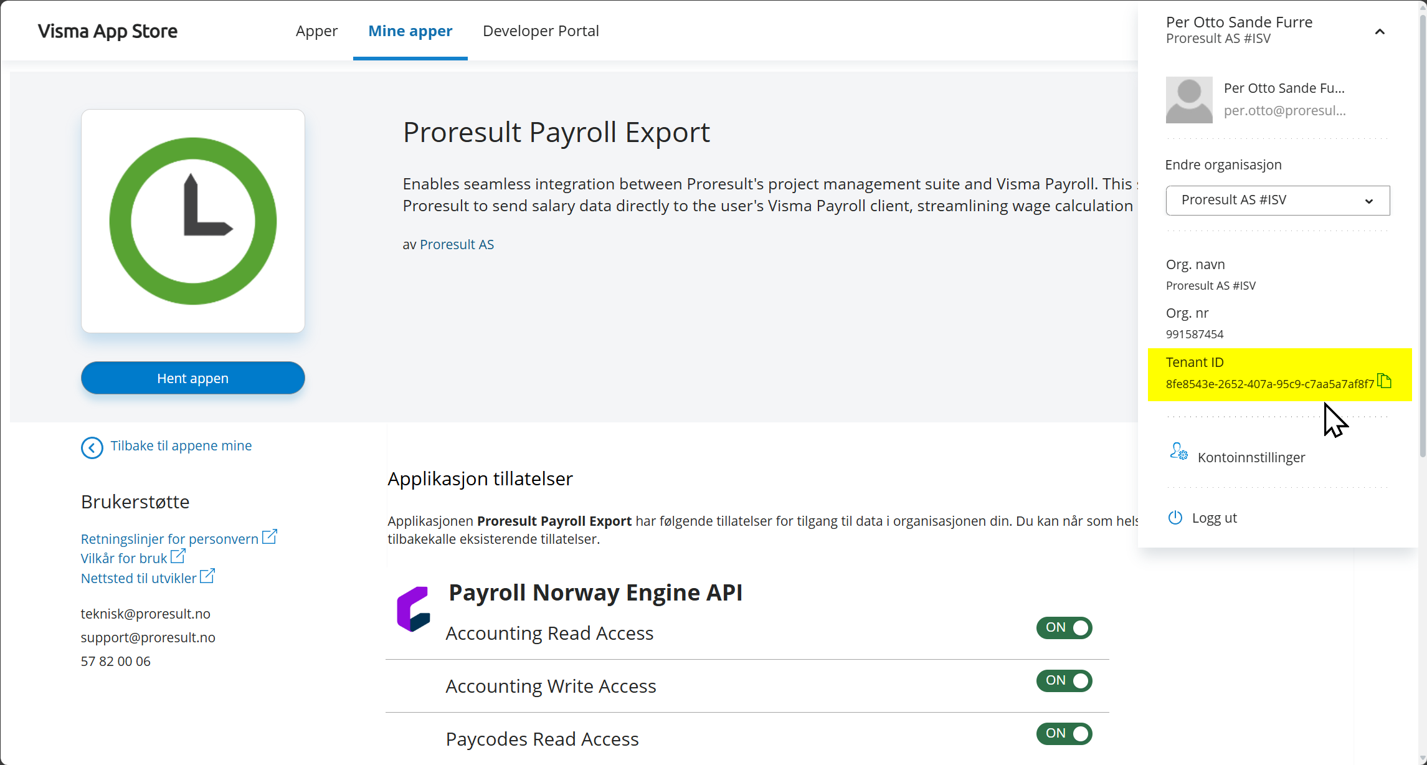Turn off Accounting Read Access toggle

click(x=1064, y=628)
